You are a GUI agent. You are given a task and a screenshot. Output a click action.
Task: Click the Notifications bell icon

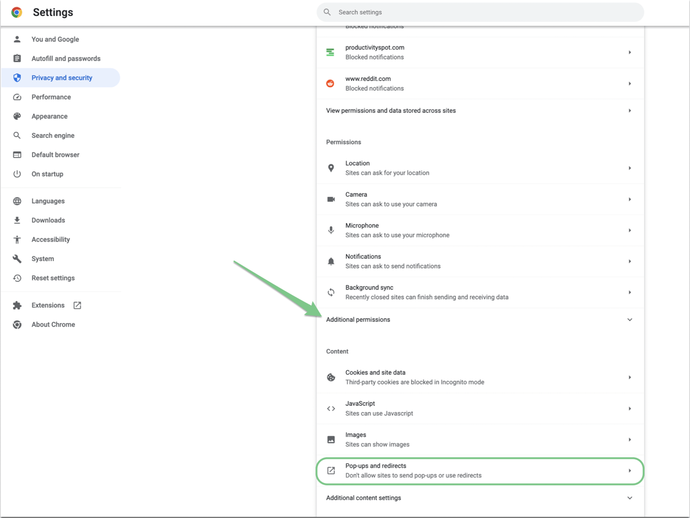click(x=331, y=261)
